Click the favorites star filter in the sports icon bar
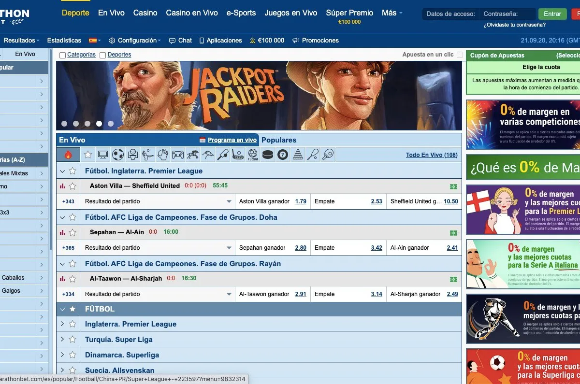The image size is (580, 384). click(88, 155)
